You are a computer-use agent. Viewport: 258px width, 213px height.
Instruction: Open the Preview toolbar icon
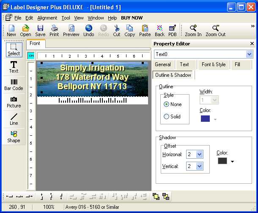(71, 31)
